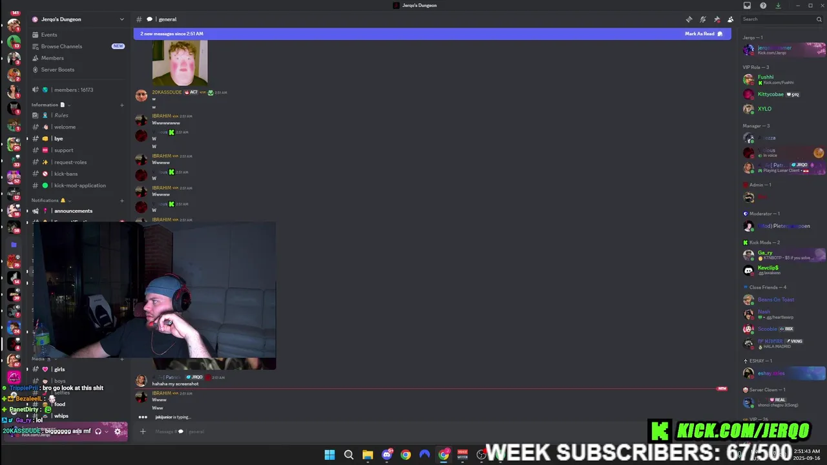Open Kittycobae profile in member list
The width and height of the screenshot is (827, 465).
pyautogui.click(x=783, y=94)
